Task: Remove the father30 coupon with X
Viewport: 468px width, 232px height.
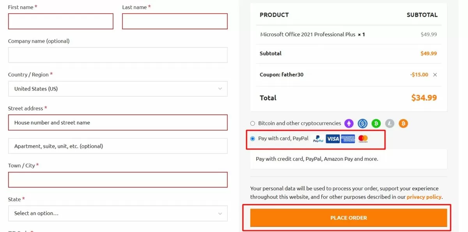Action: point(435,75)
